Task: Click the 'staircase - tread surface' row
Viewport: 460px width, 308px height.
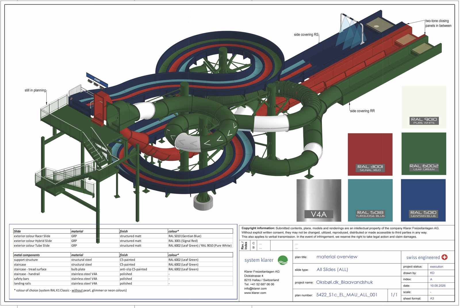Action: tap(123, 269)
